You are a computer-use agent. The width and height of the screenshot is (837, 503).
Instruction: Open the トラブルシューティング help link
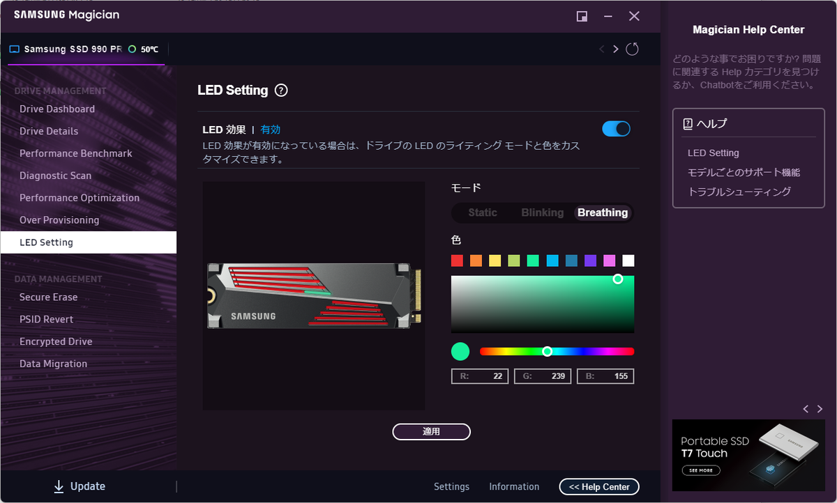(x=739, y=192)
